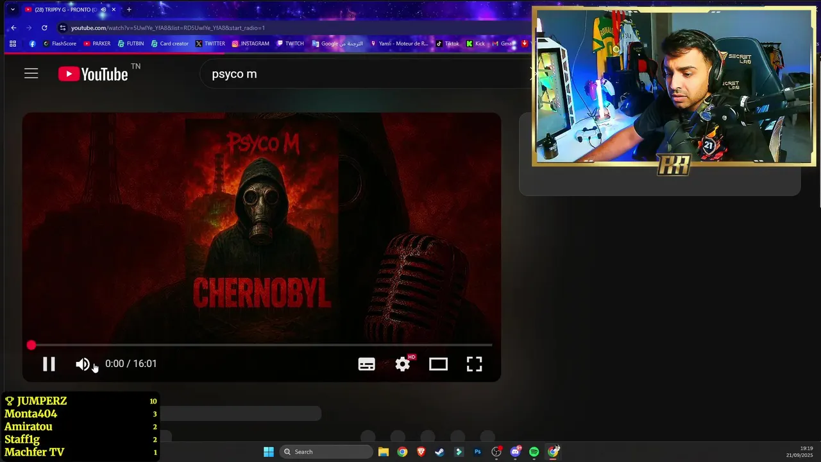
Task: Open the TWITCH bookmark
Action: tap(290, 44)
